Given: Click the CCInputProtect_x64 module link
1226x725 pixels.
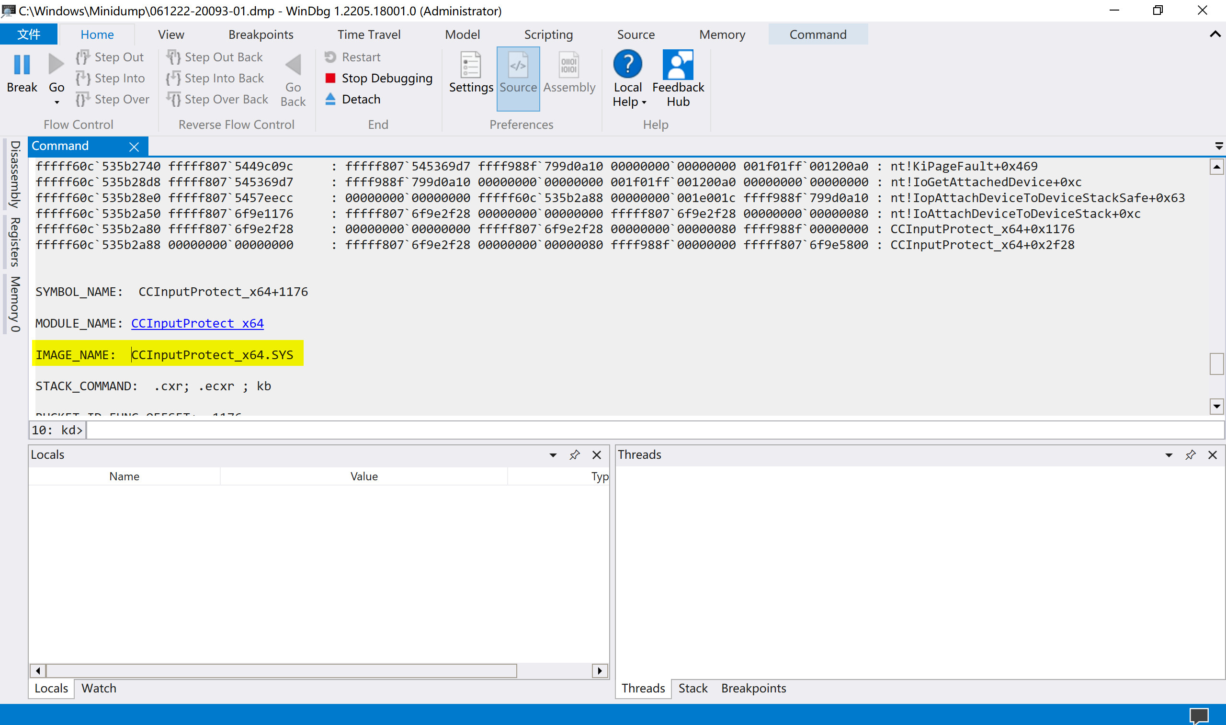Looking at the screenshot, I should coord(197,323).
